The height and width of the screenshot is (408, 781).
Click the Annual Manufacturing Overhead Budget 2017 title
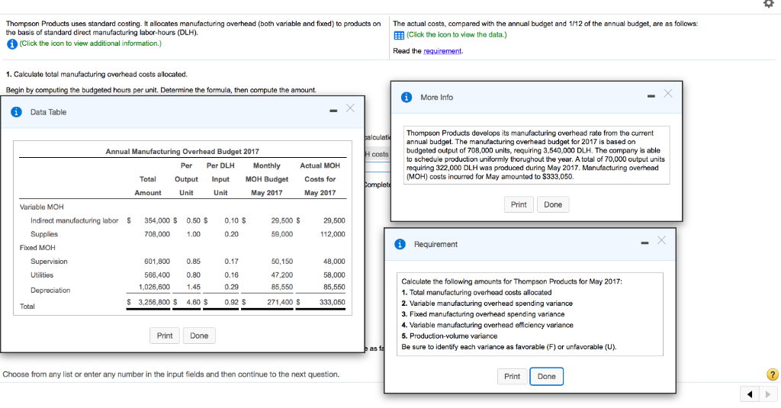click(x=182, y=152)
